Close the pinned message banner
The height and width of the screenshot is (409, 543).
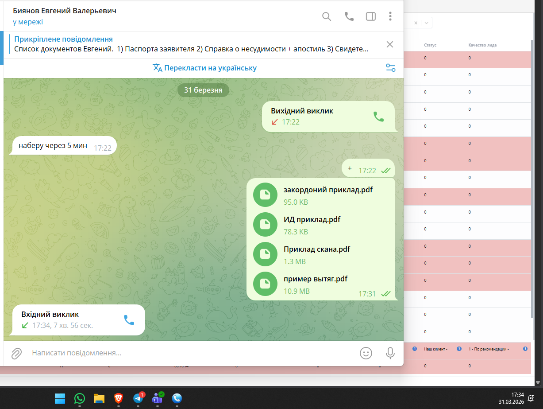pos(390,44)
